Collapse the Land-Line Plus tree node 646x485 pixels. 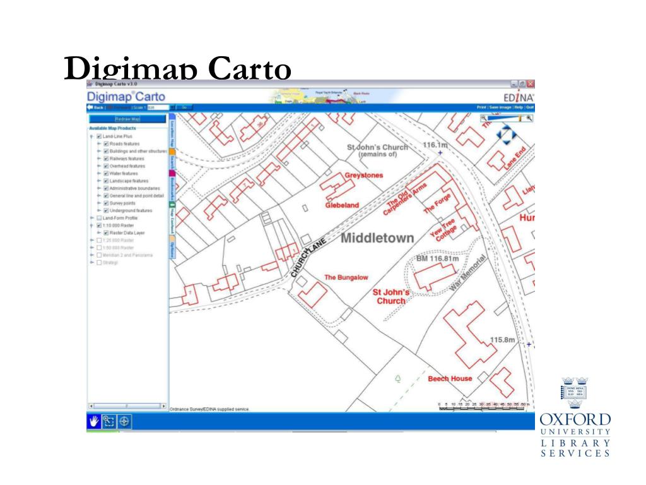pos(92,136)
